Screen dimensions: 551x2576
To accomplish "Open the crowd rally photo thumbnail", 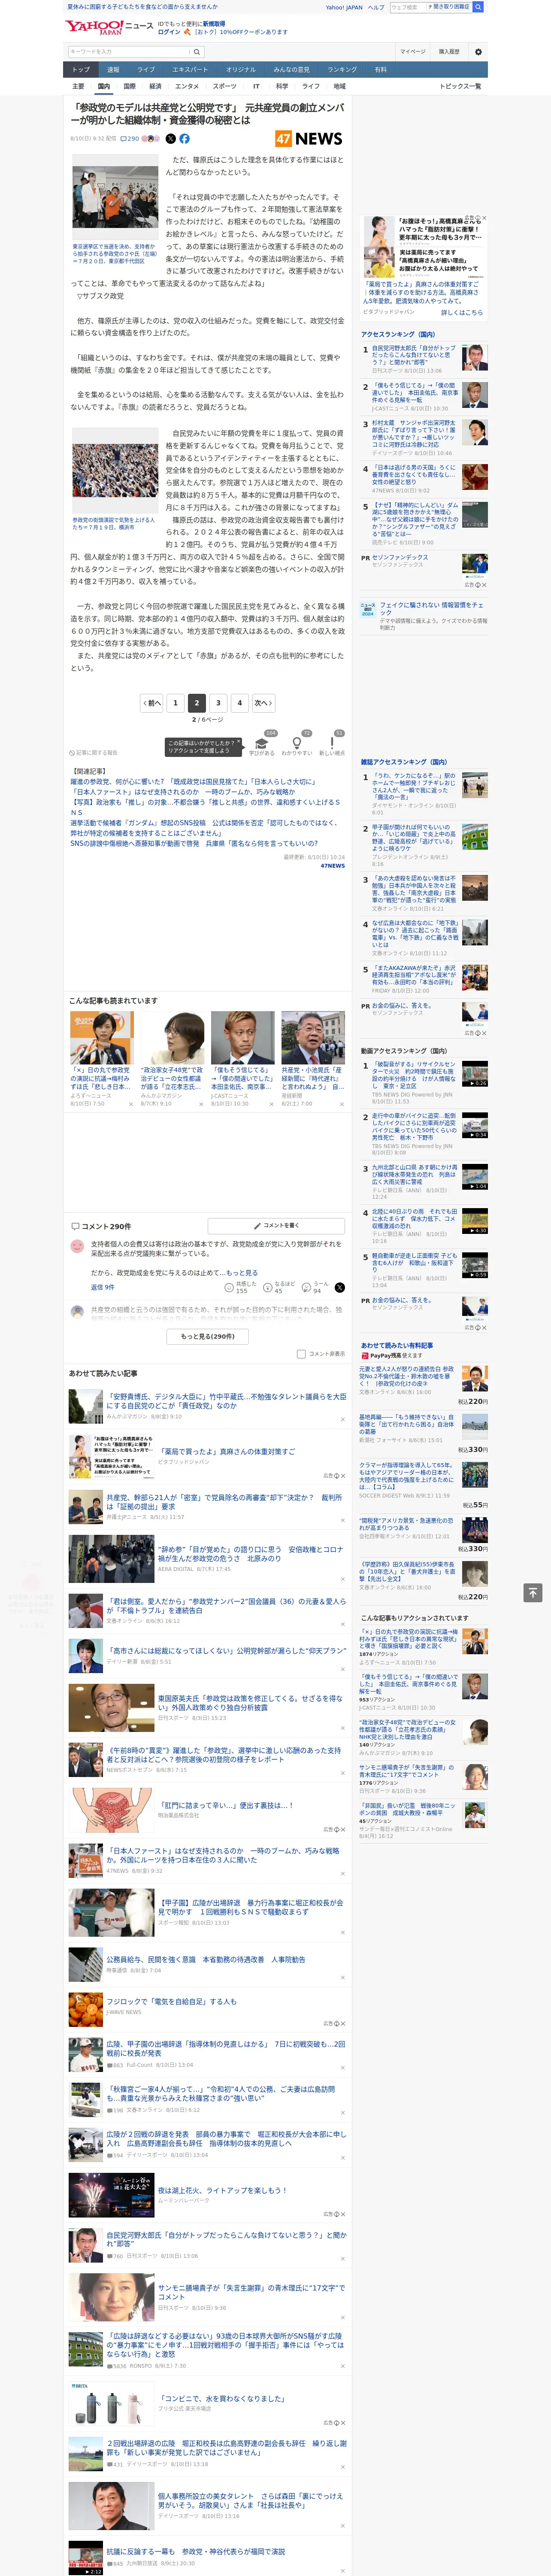I will 114,471.
